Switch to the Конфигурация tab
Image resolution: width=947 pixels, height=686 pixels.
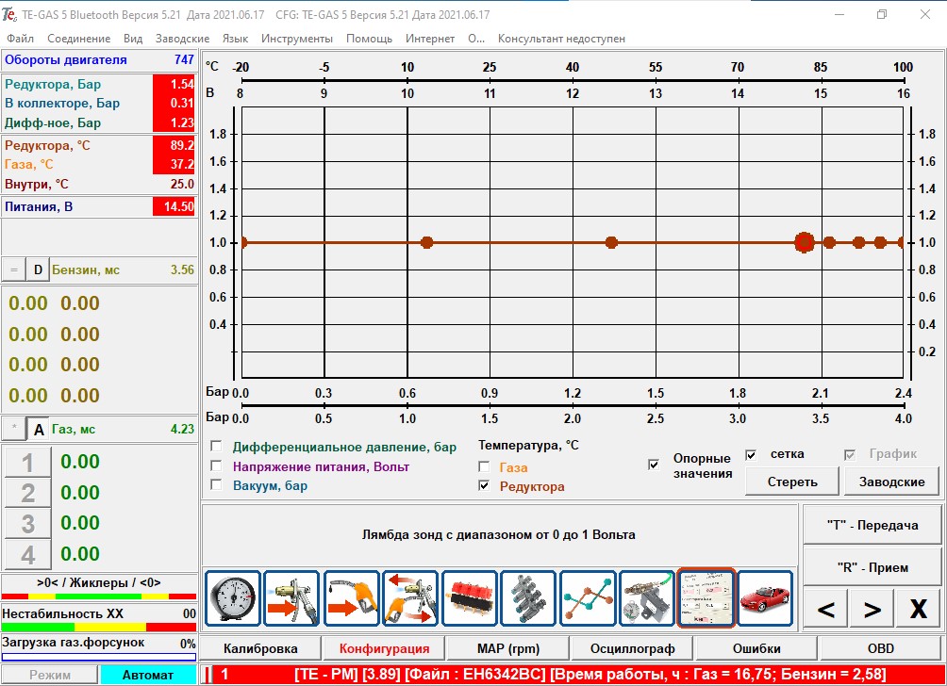tap(384, 648)
